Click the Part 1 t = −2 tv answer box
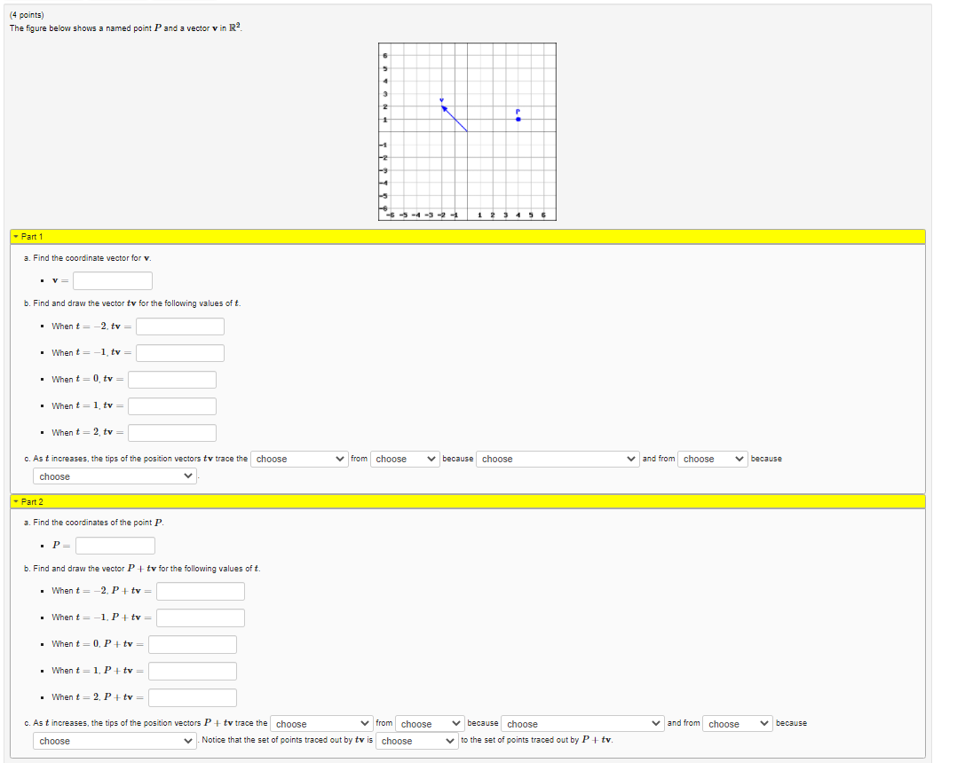Image resolution: width=965 pixels, height=763 pixels. tap(179, 326)
